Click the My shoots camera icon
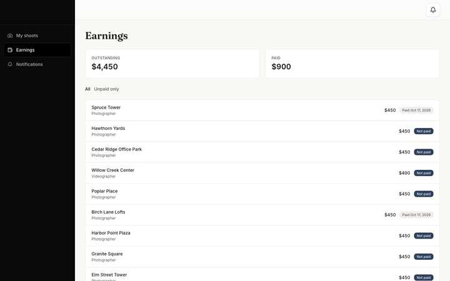This screenshot has height=281, width=450. [10, 36]
